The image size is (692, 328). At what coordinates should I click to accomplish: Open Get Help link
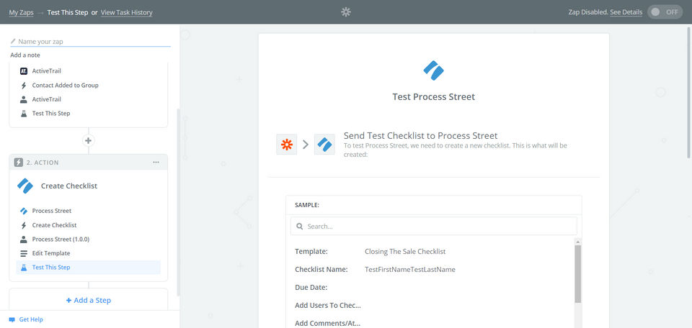click(31, 319)
